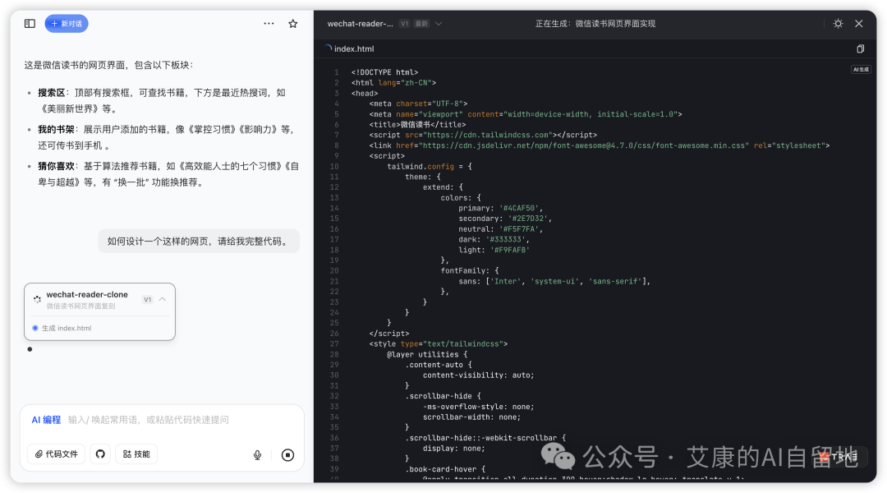
Task: Toggle light/dark theme sun icon
Action: pos(839,24)
